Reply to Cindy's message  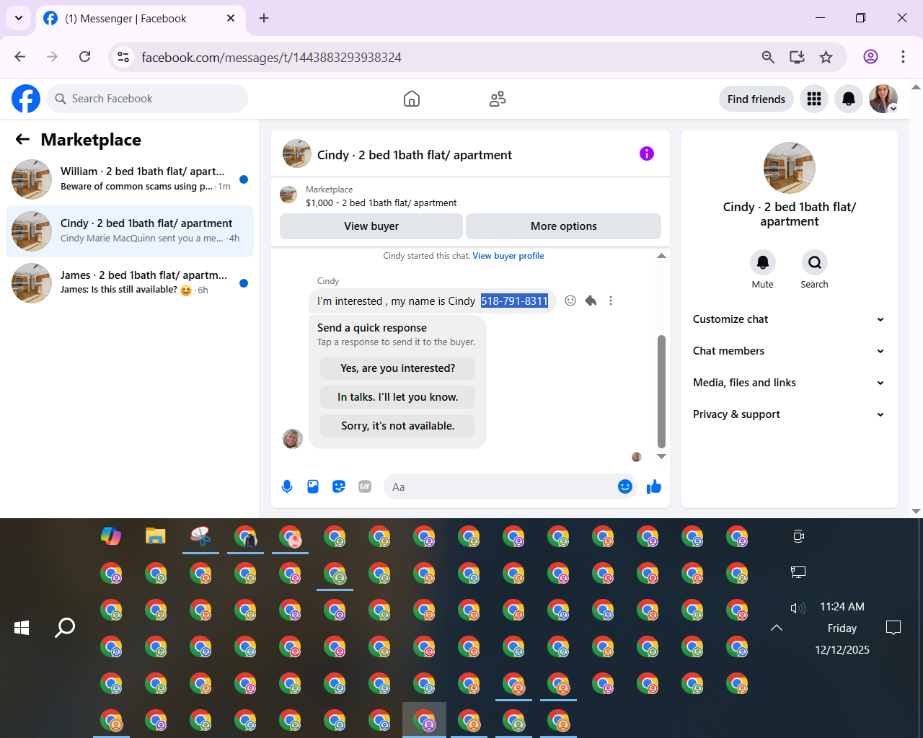pos(591,301)
